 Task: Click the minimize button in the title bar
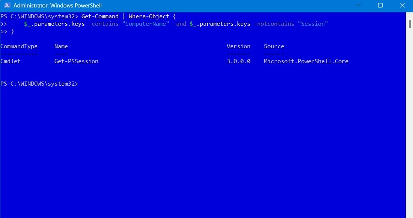[x=358, y=5]
